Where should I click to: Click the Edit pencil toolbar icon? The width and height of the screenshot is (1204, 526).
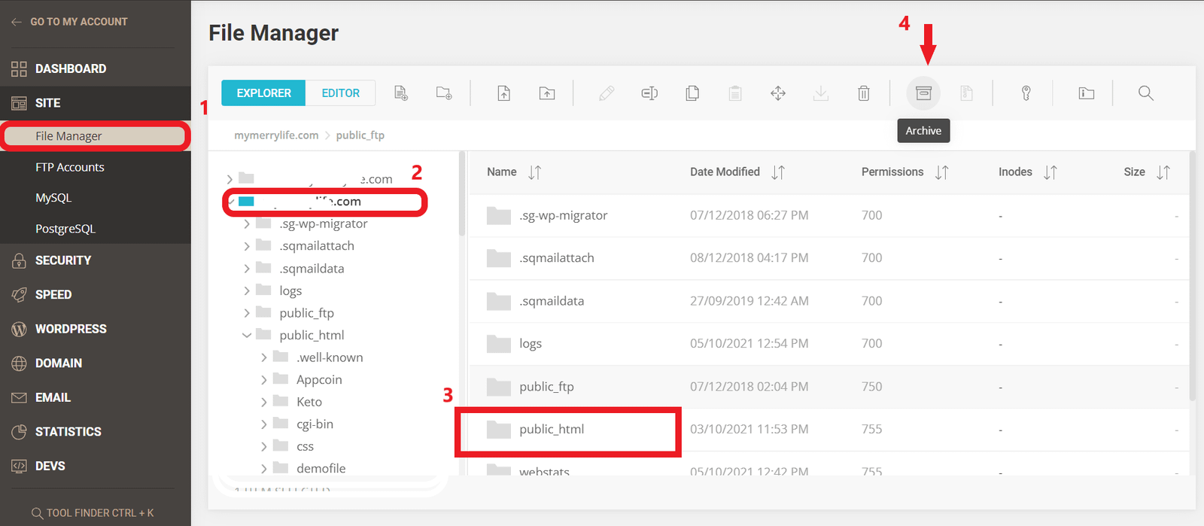point(607,93)
